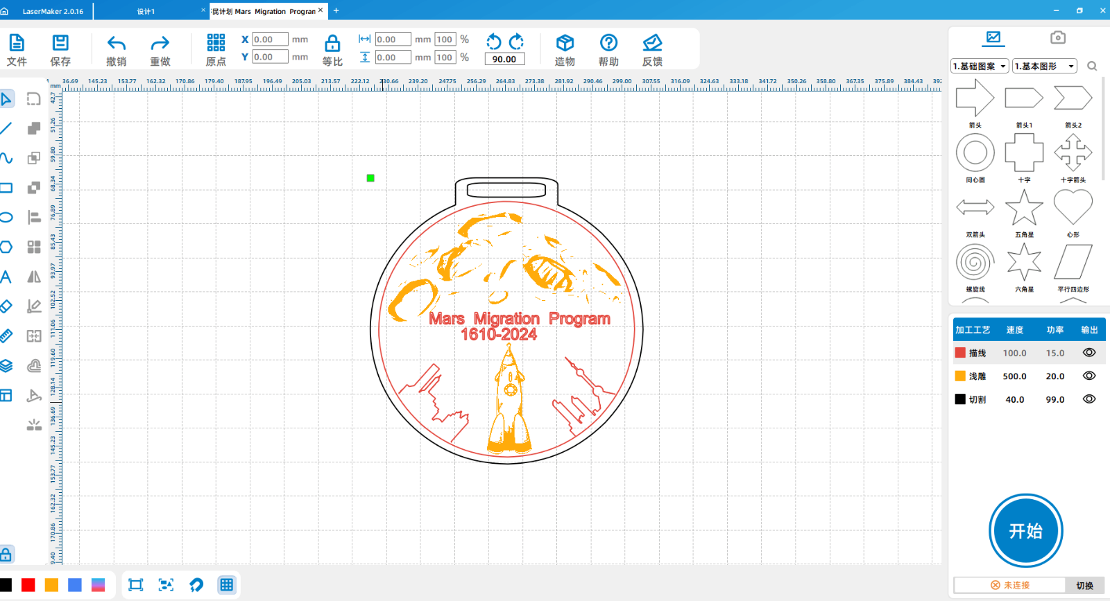Select the Text tool 'A' icon
Screen dimensions: 1110x601
6,277
